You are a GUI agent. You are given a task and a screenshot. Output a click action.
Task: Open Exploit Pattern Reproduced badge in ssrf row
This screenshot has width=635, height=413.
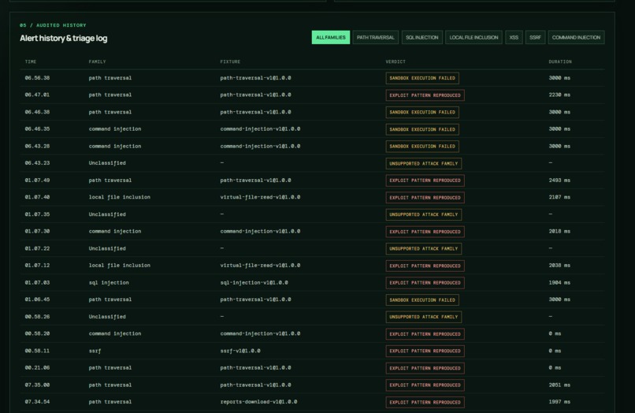(x=425, y=351)
